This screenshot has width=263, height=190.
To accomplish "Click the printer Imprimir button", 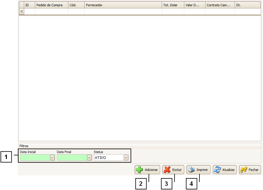I will (199, 170).
